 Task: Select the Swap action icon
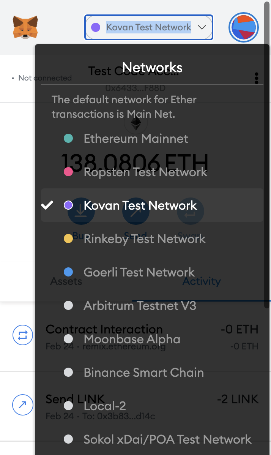coord(190,212)
